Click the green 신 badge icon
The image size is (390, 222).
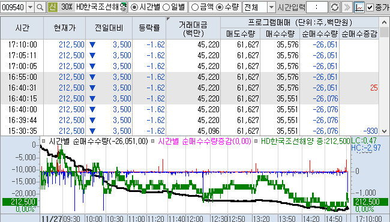tap(52, 7)
